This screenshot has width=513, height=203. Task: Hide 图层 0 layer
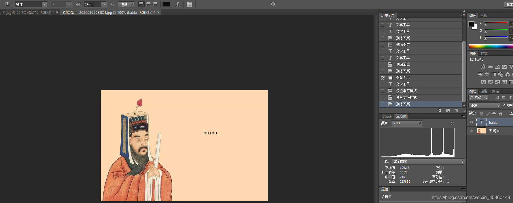(472, 131)
